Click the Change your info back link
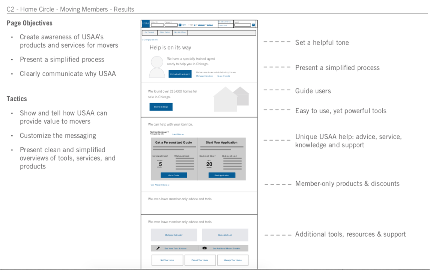Viewport: 430px width, 270px height. (150, 40)
